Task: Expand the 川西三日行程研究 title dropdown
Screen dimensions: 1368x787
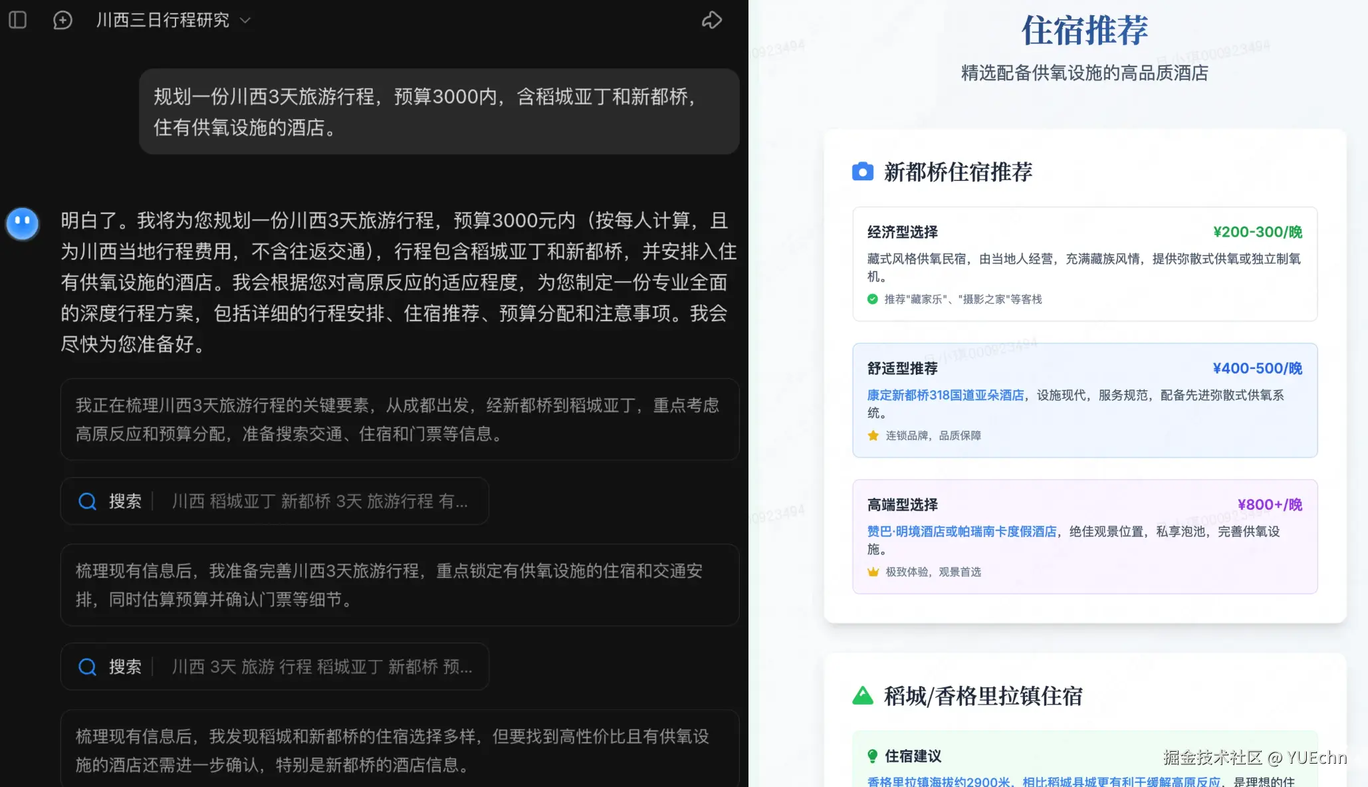Action: 245,20
